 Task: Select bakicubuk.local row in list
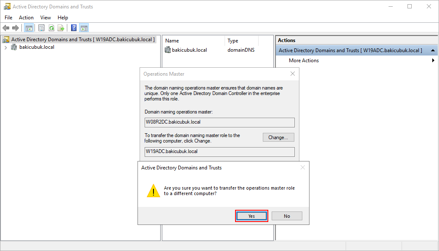(189, 50)
